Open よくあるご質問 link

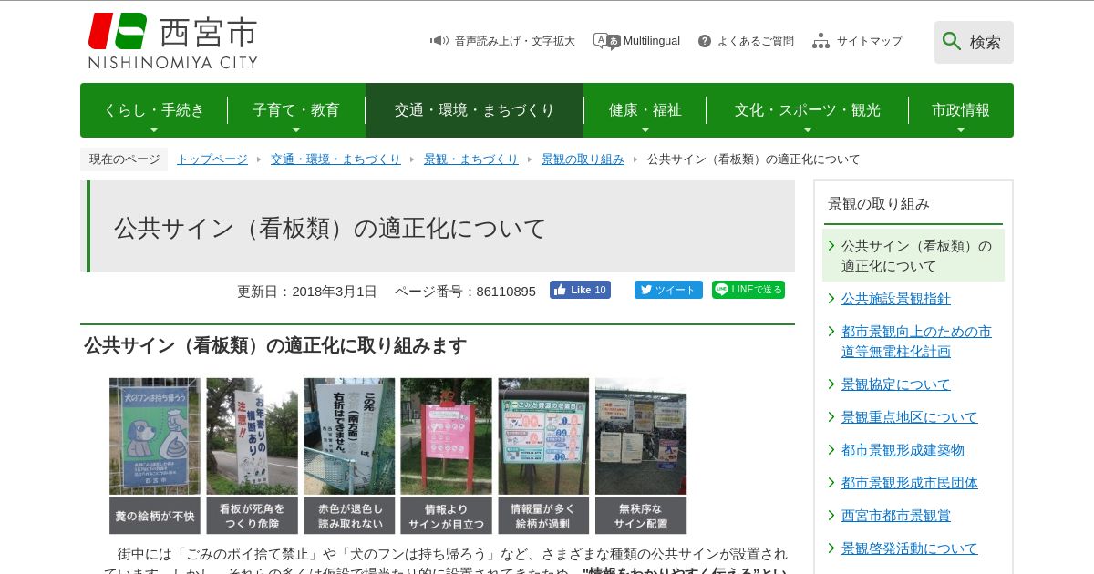(756, 41)
